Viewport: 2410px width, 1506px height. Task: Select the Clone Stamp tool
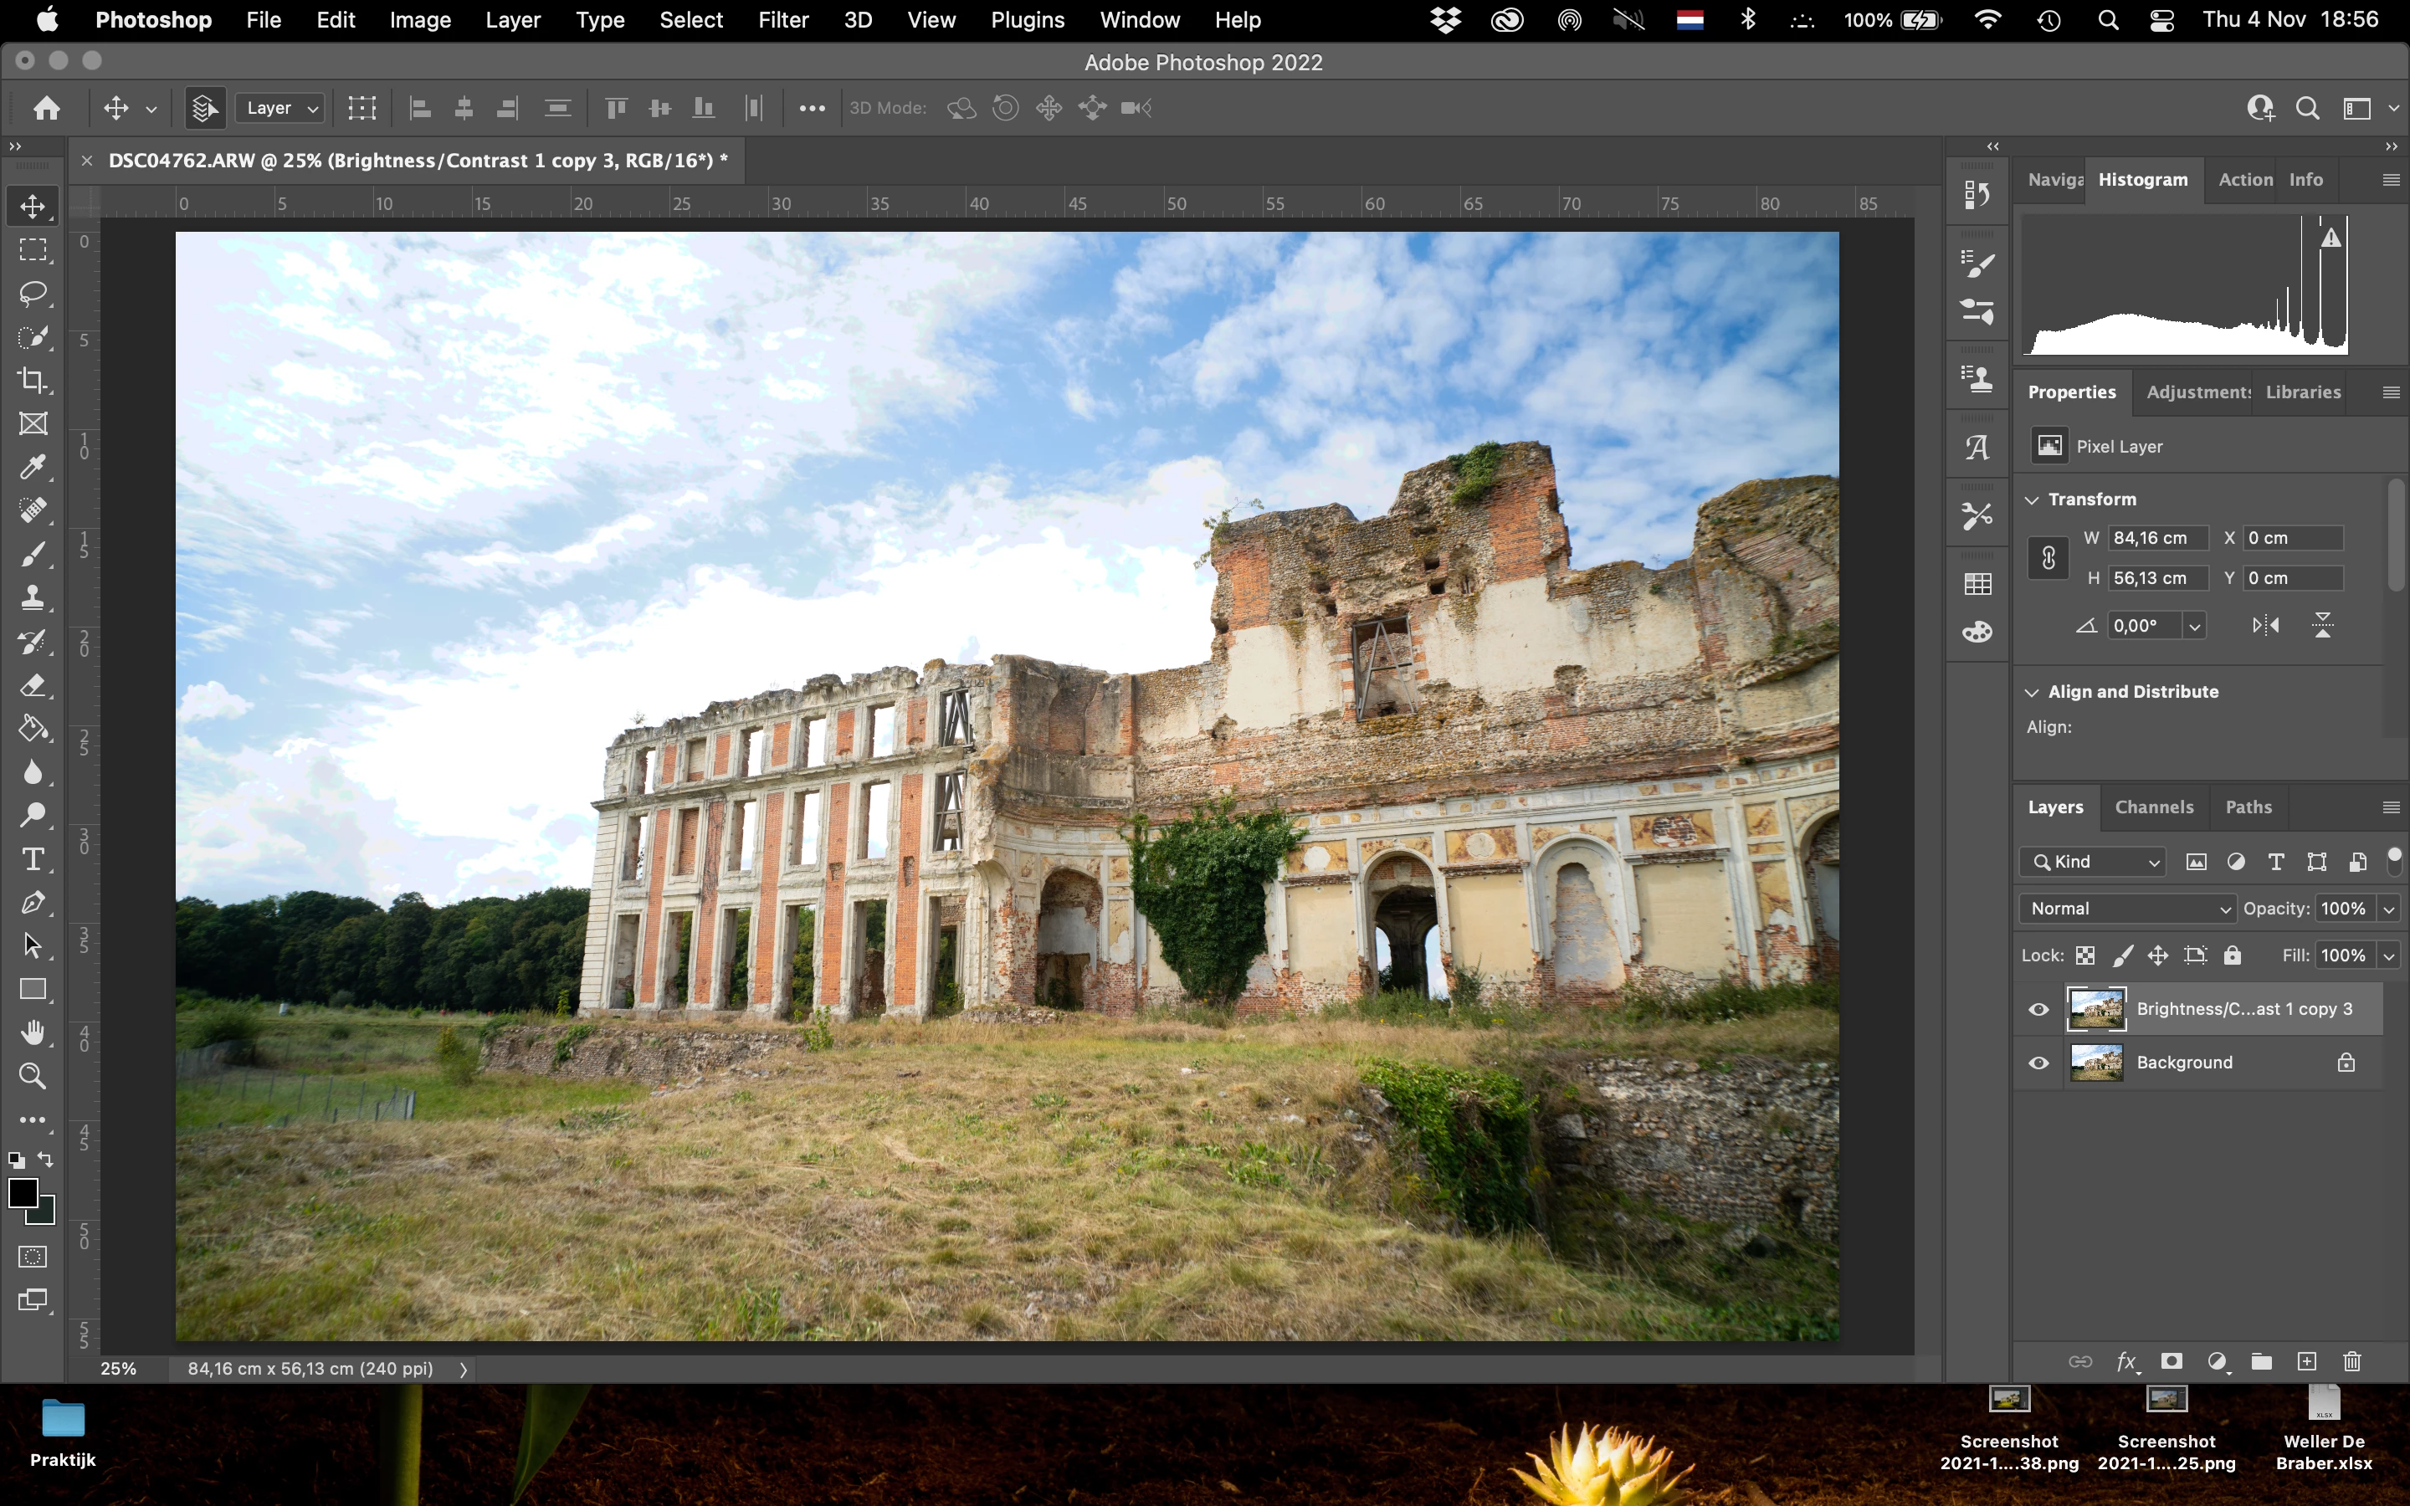[x=33, y=597]
